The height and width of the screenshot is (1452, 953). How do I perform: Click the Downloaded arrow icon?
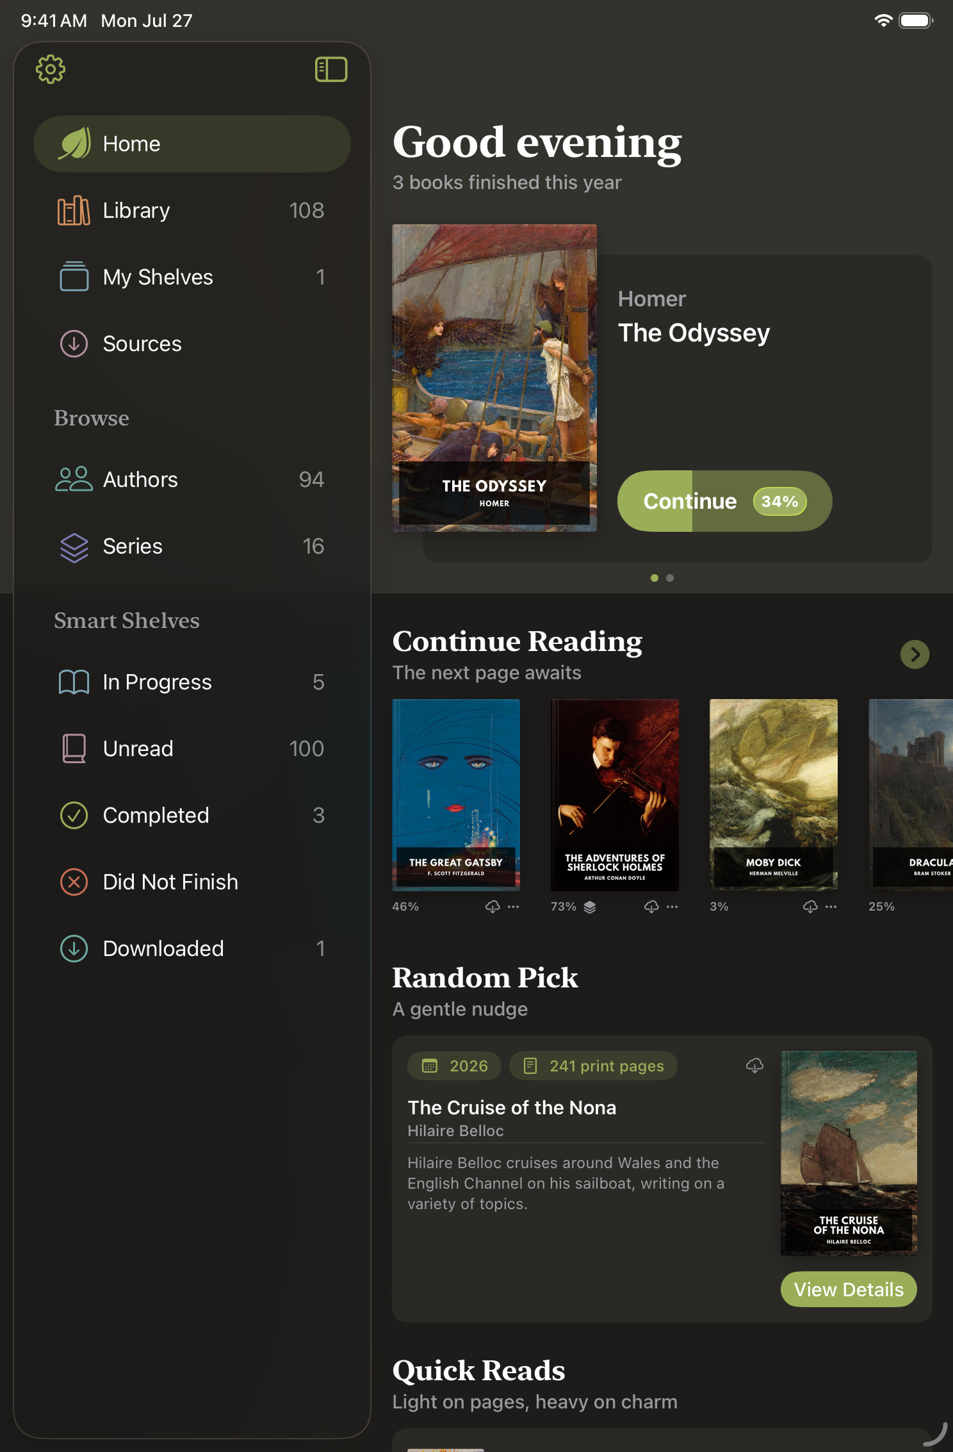(74, 948)
